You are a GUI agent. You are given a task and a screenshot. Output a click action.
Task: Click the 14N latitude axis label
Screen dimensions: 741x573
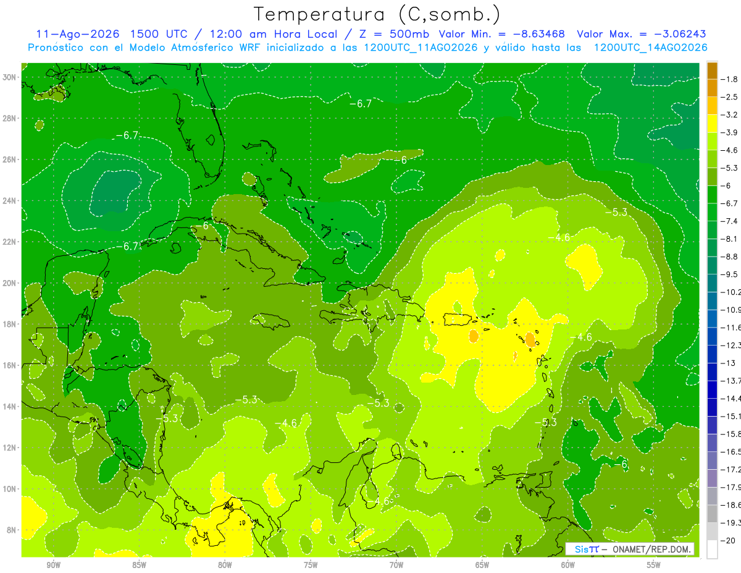(x=9, y=406)
